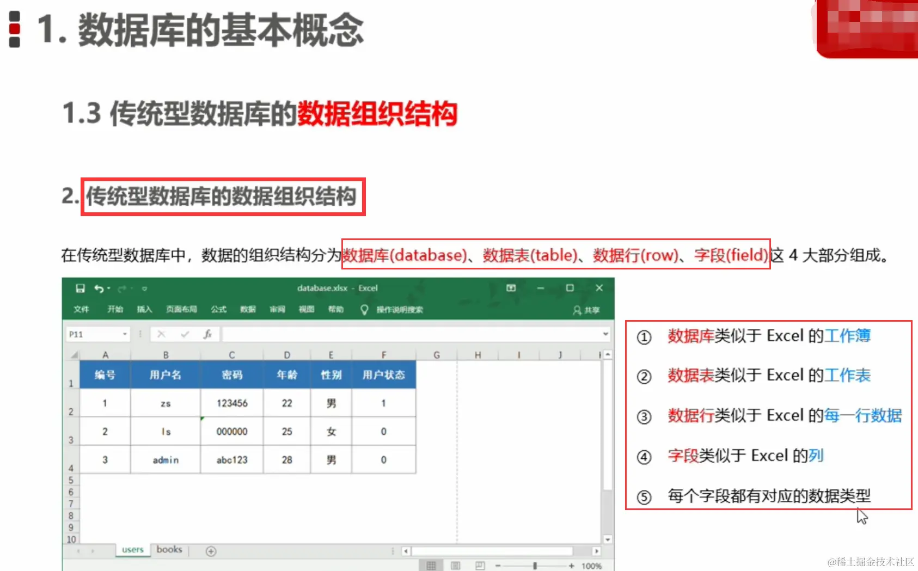The image size is (918, 571).
Task: Click the Name Box showing P11
Action: (x=94, y=334)
